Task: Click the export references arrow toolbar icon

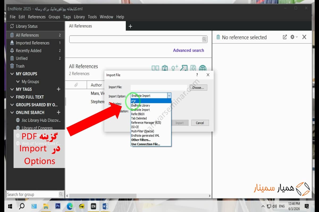Action: tap(184, 68)
